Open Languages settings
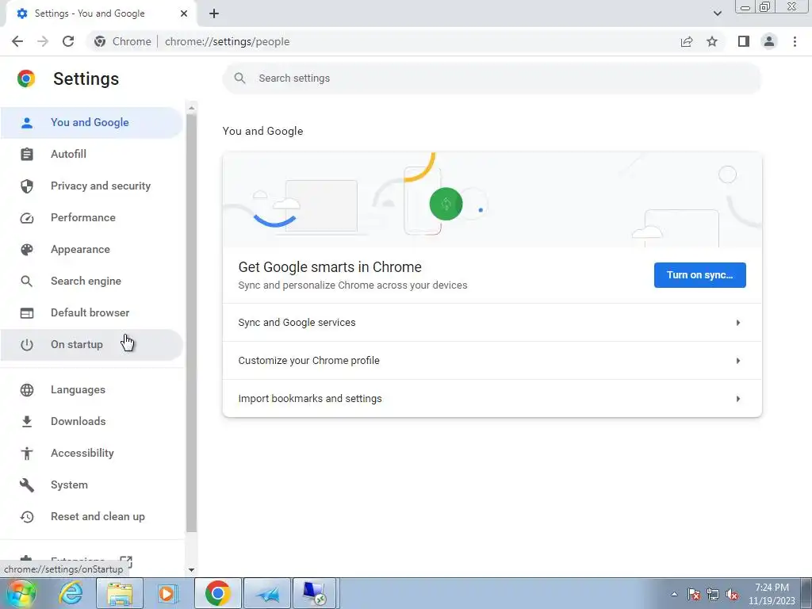The height and width of the screenshot is (609, 812). (x=91, y=390)
